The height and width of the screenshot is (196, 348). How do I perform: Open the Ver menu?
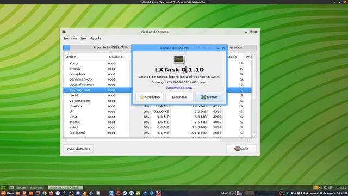(83, 38)
